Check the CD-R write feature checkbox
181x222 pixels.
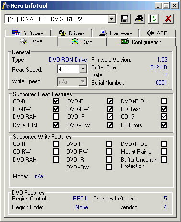[x=56, y=144]
